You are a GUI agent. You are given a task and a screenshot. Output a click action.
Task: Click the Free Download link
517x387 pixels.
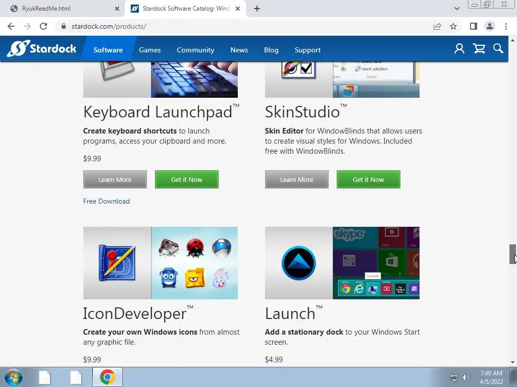pyautogui.click(x=106, y=201)
